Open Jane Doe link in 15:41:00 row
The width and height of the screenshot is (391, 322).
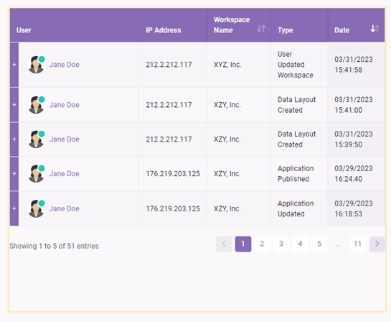point(65,105)
